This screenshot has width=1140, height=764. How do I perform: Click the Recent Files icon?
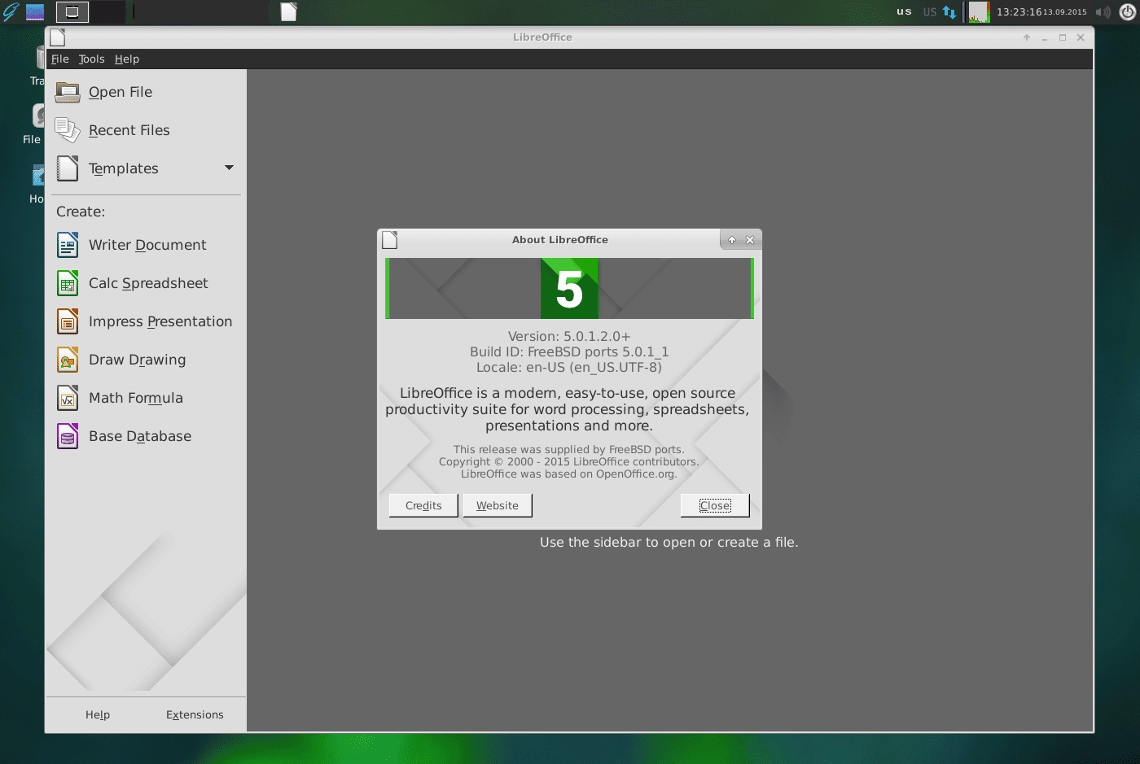point(68,130)
